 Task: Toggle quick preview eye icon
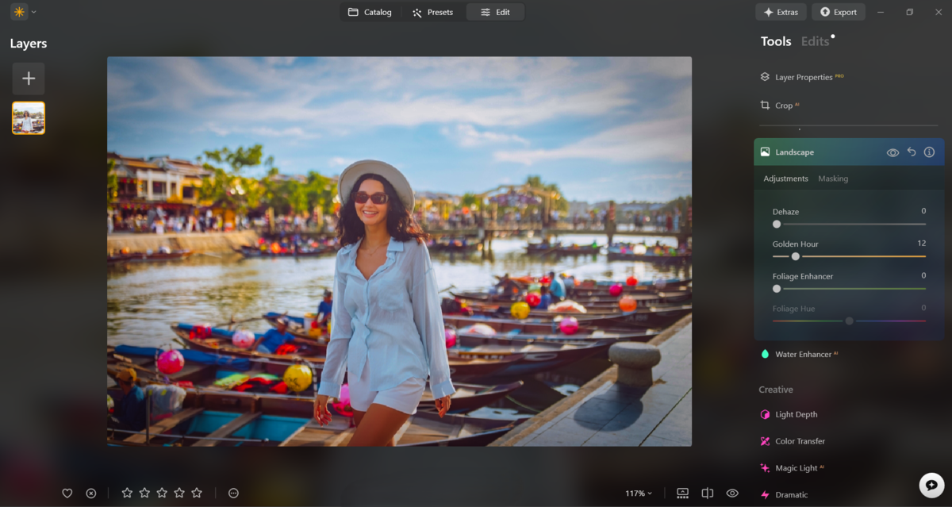click(x=732, y=494)
